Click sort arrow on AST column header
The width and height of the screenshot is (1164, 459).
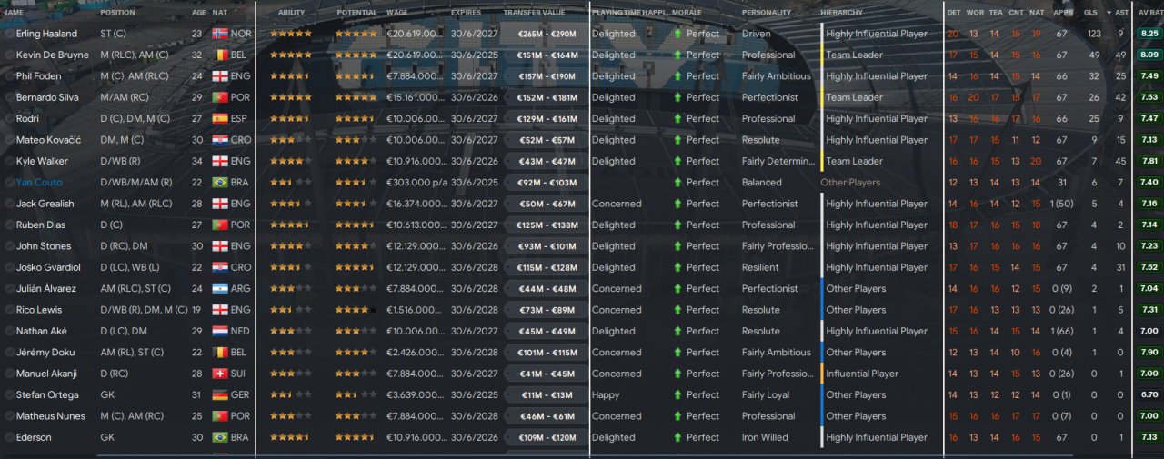click(x=1110, y=13)
